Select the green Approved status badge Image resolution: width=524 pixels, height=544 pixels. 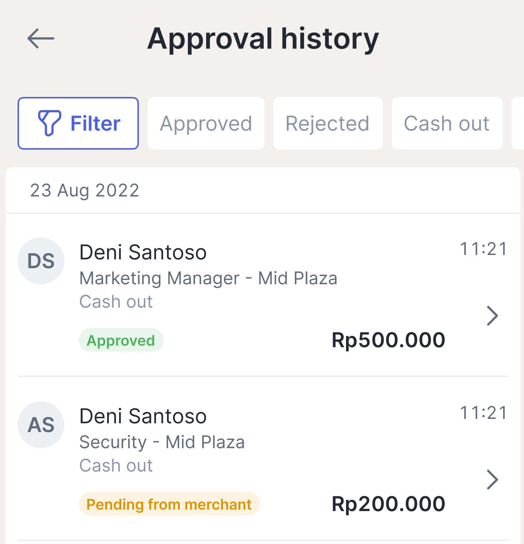pos(121,340)
